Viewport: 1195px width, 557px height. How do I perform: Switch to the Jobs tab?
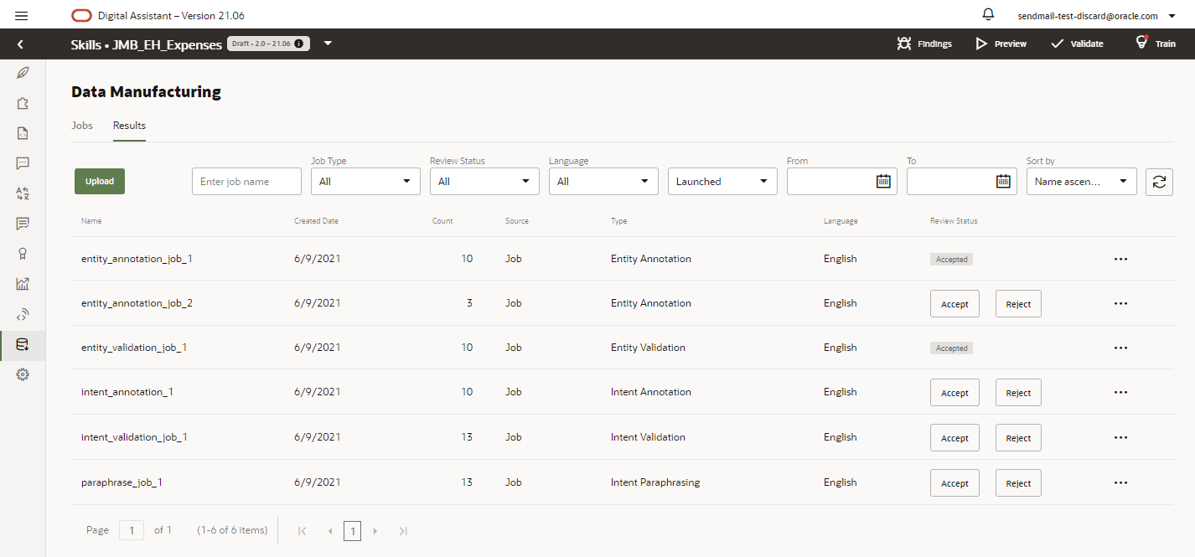[x=82, y=126]
